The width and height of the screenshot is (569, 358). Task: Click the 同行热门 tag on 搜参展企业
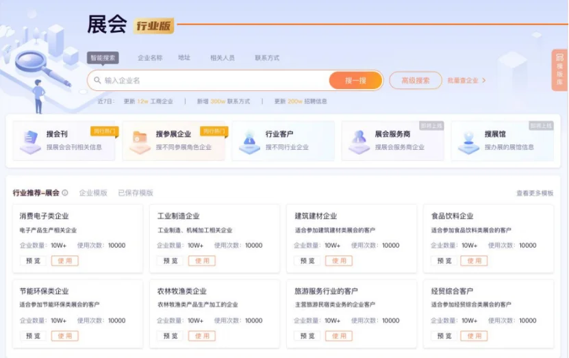(x=214, y=131)
